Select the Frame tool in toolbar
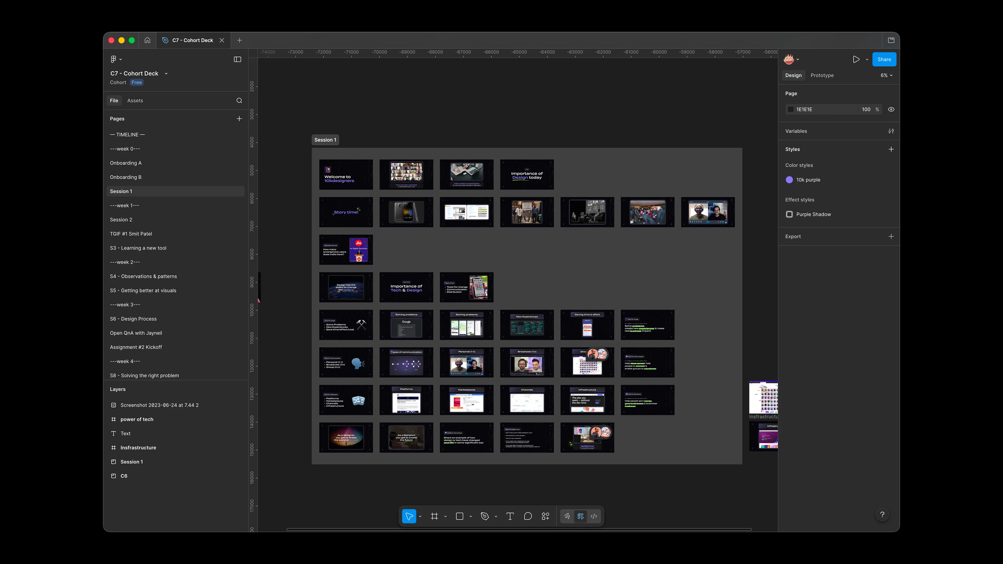 point(434,516)
